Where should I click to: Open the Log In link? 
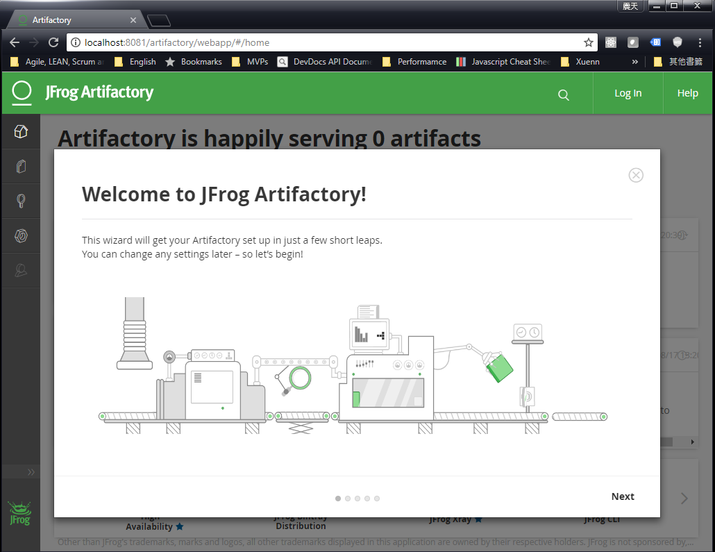coord(628,93)
